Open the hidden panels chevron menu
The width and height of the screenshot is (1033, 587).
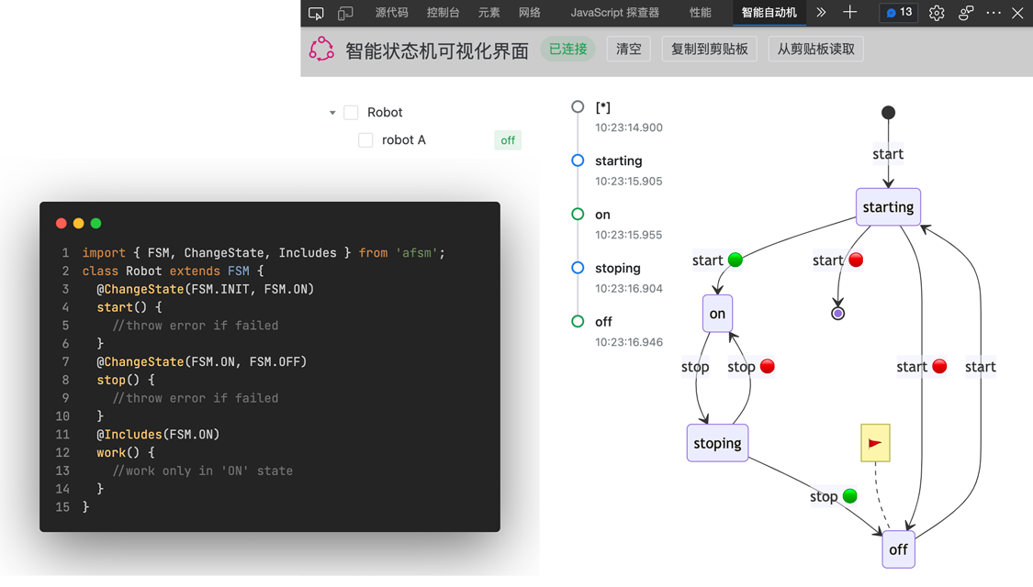[821, 12]
